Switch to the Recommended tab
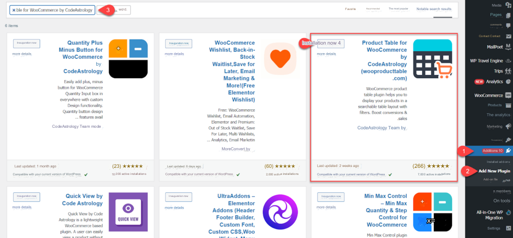513x238 pixels. 373,9
